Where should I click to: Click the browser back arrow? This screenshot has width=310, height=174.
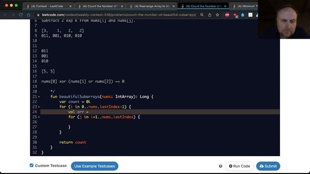tap(5, 15)
